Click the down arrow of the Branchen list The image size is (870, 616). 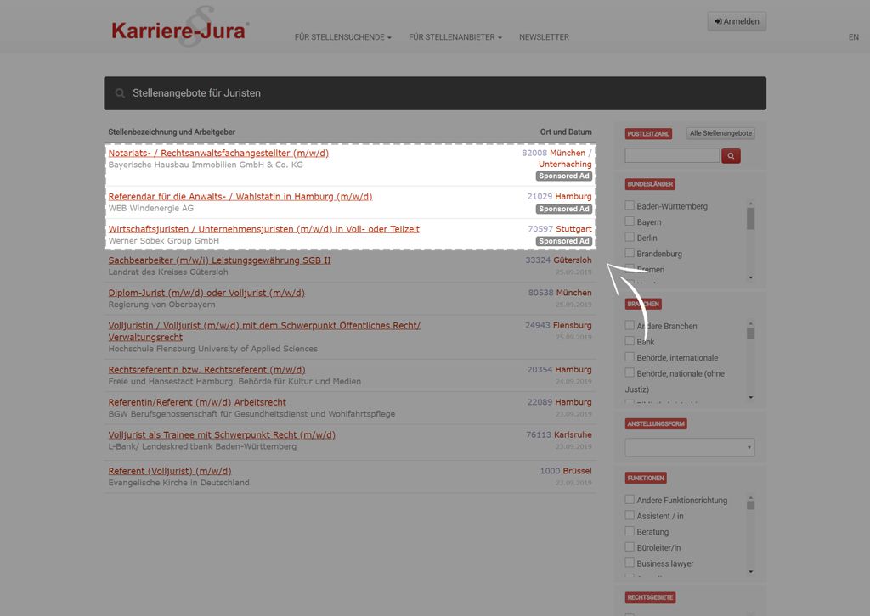pos(750,397)
